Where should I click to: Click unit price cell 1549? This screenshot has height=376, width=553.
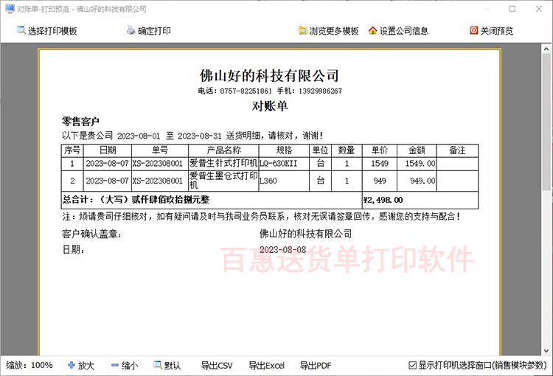coord(380,164)
